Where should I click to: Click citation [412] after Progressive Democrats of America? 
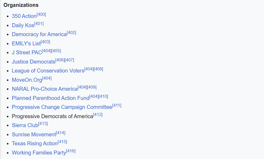[x=98, y=115]
